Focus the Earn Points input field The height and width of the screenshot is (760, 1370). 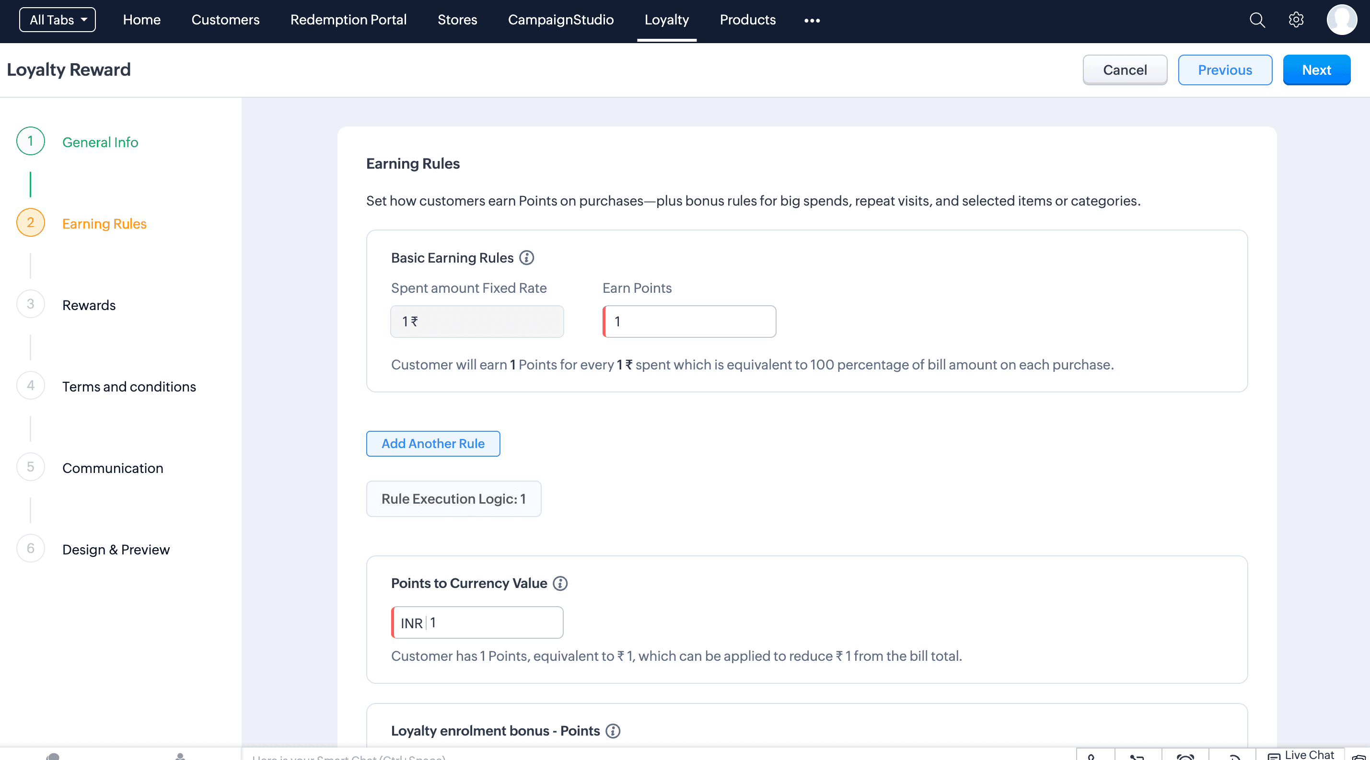689,322
